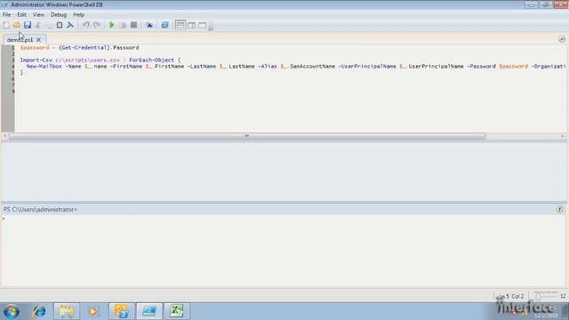Show script pane on top layout icon
The width and height of the screenshot is (569, 320).
click(180, 25)
